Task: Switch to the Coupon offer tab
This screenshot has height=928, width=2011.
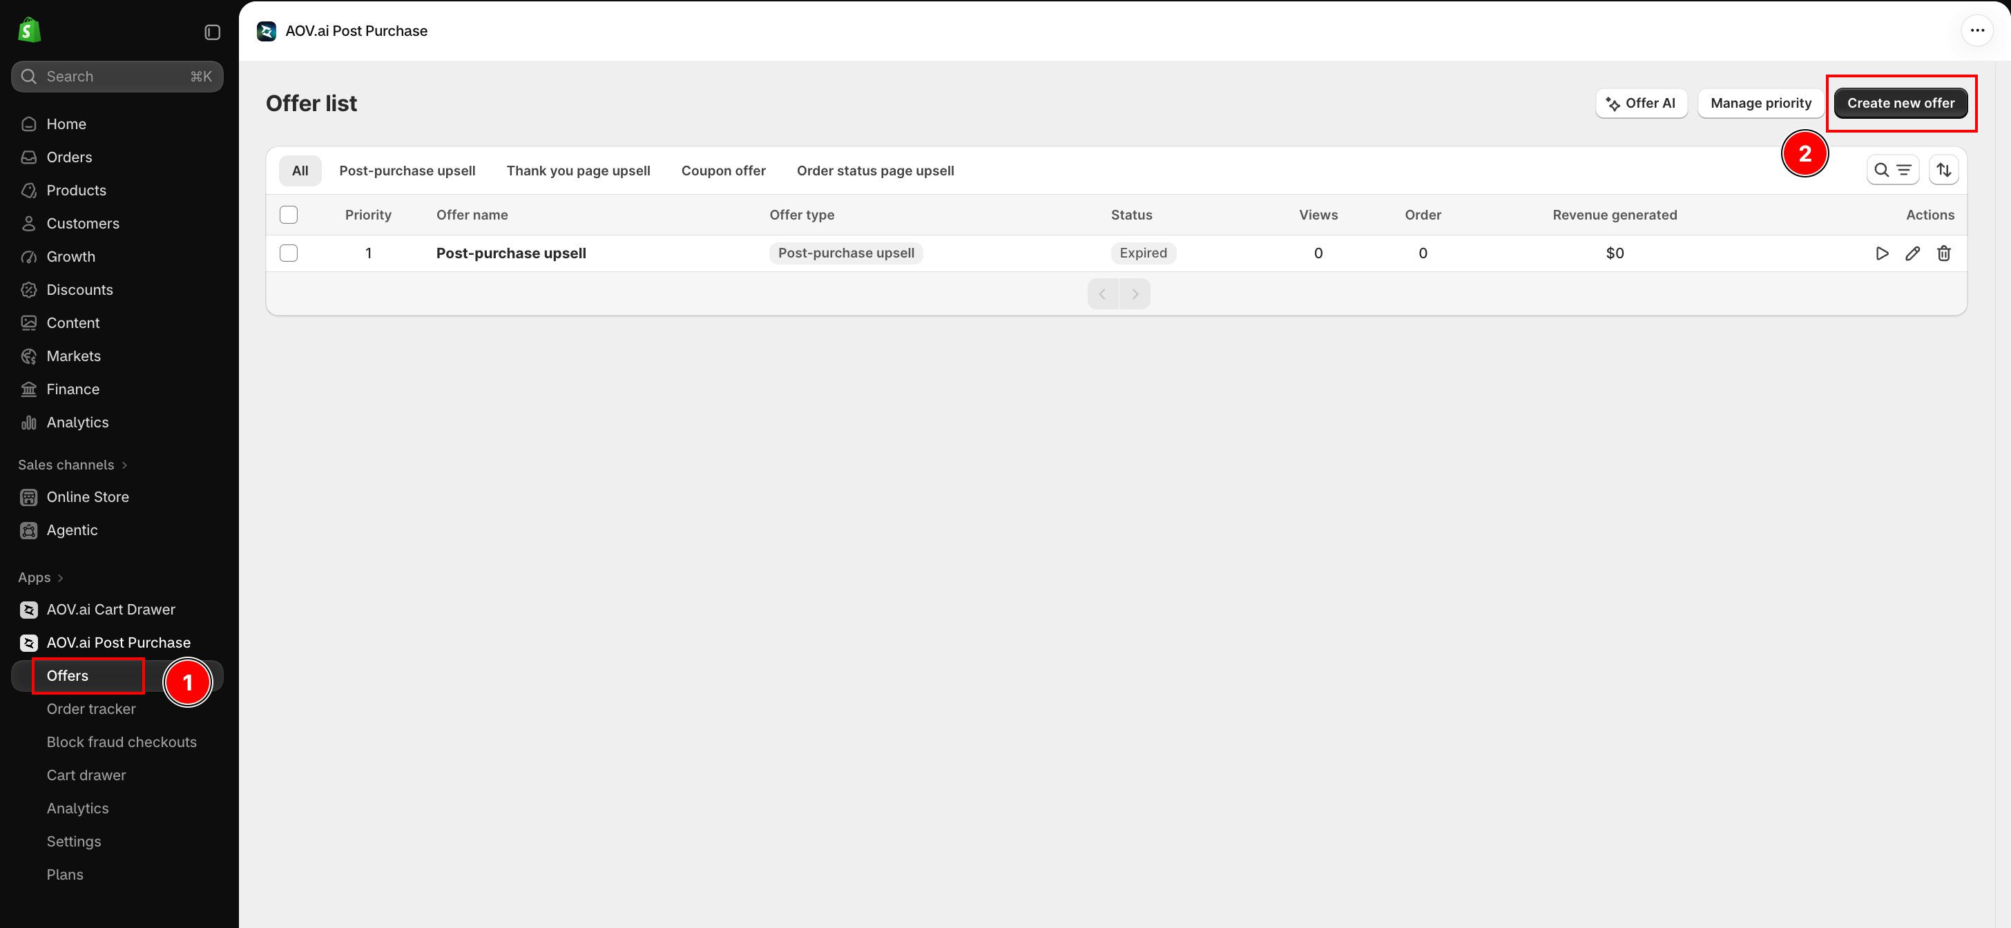Action: coord(723,171)
